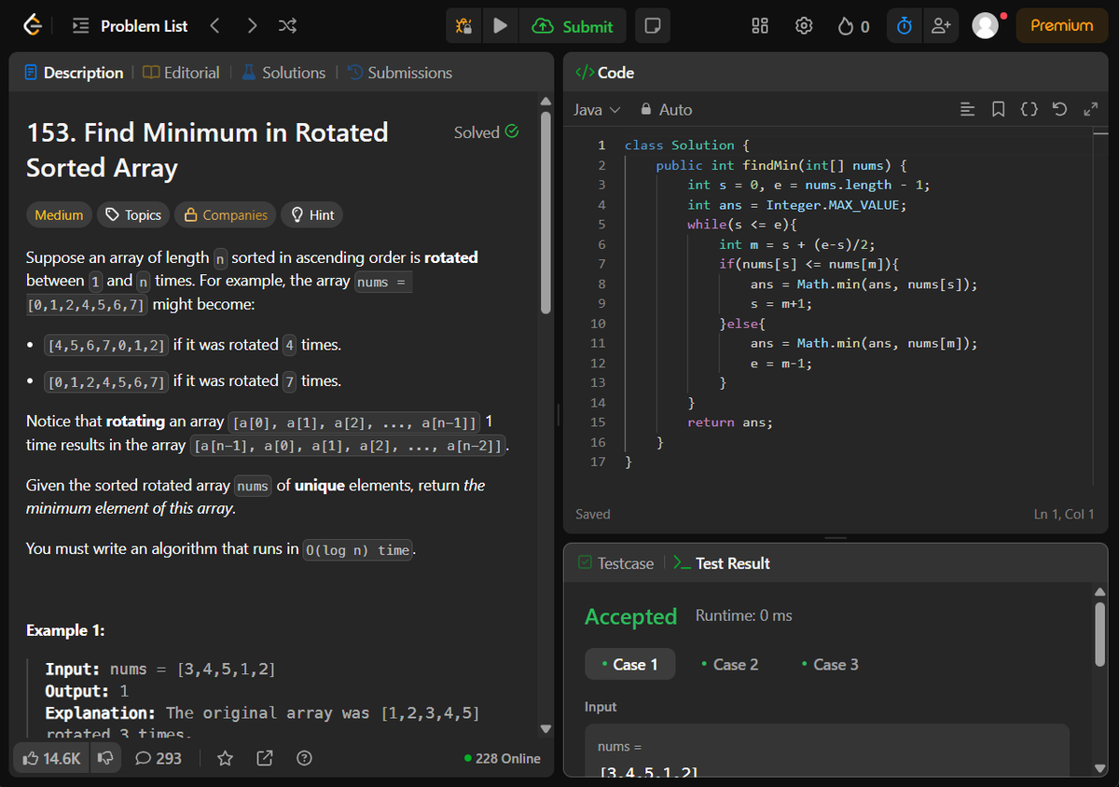
Task: Like the problem with thumbs-up 14.6K
Action: (x=51, y=758)
